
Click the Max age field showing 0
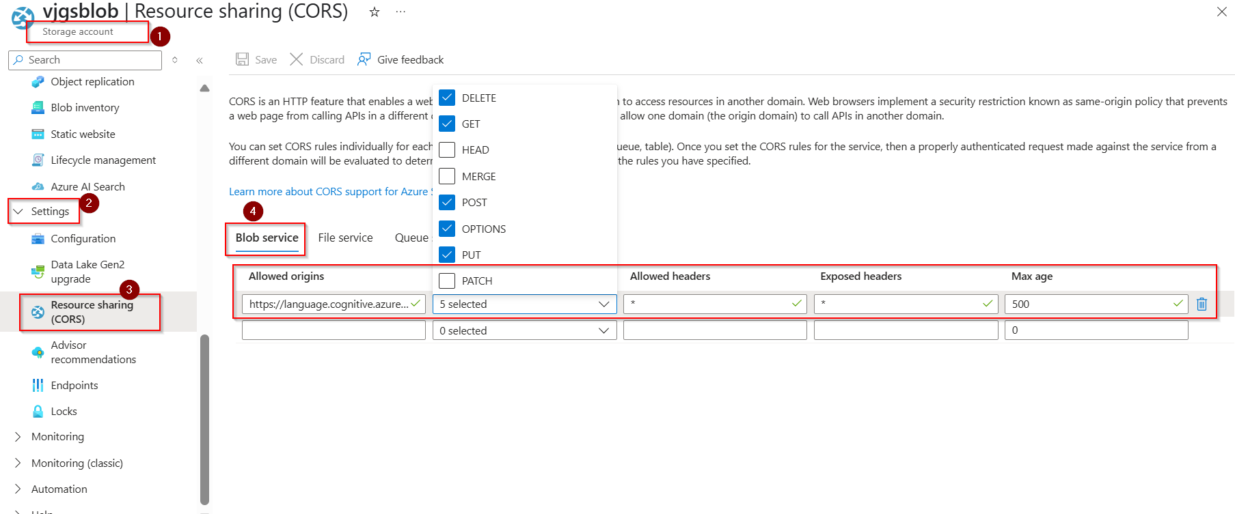(x=1096, y=330)
